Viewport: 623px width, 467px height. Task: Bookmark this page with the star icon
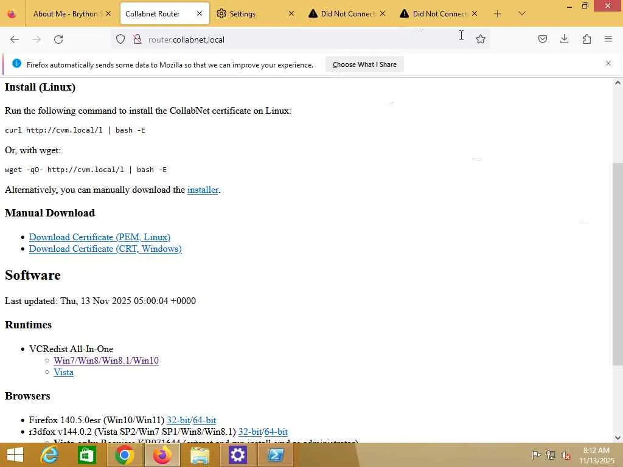click(x=481, y=39)
